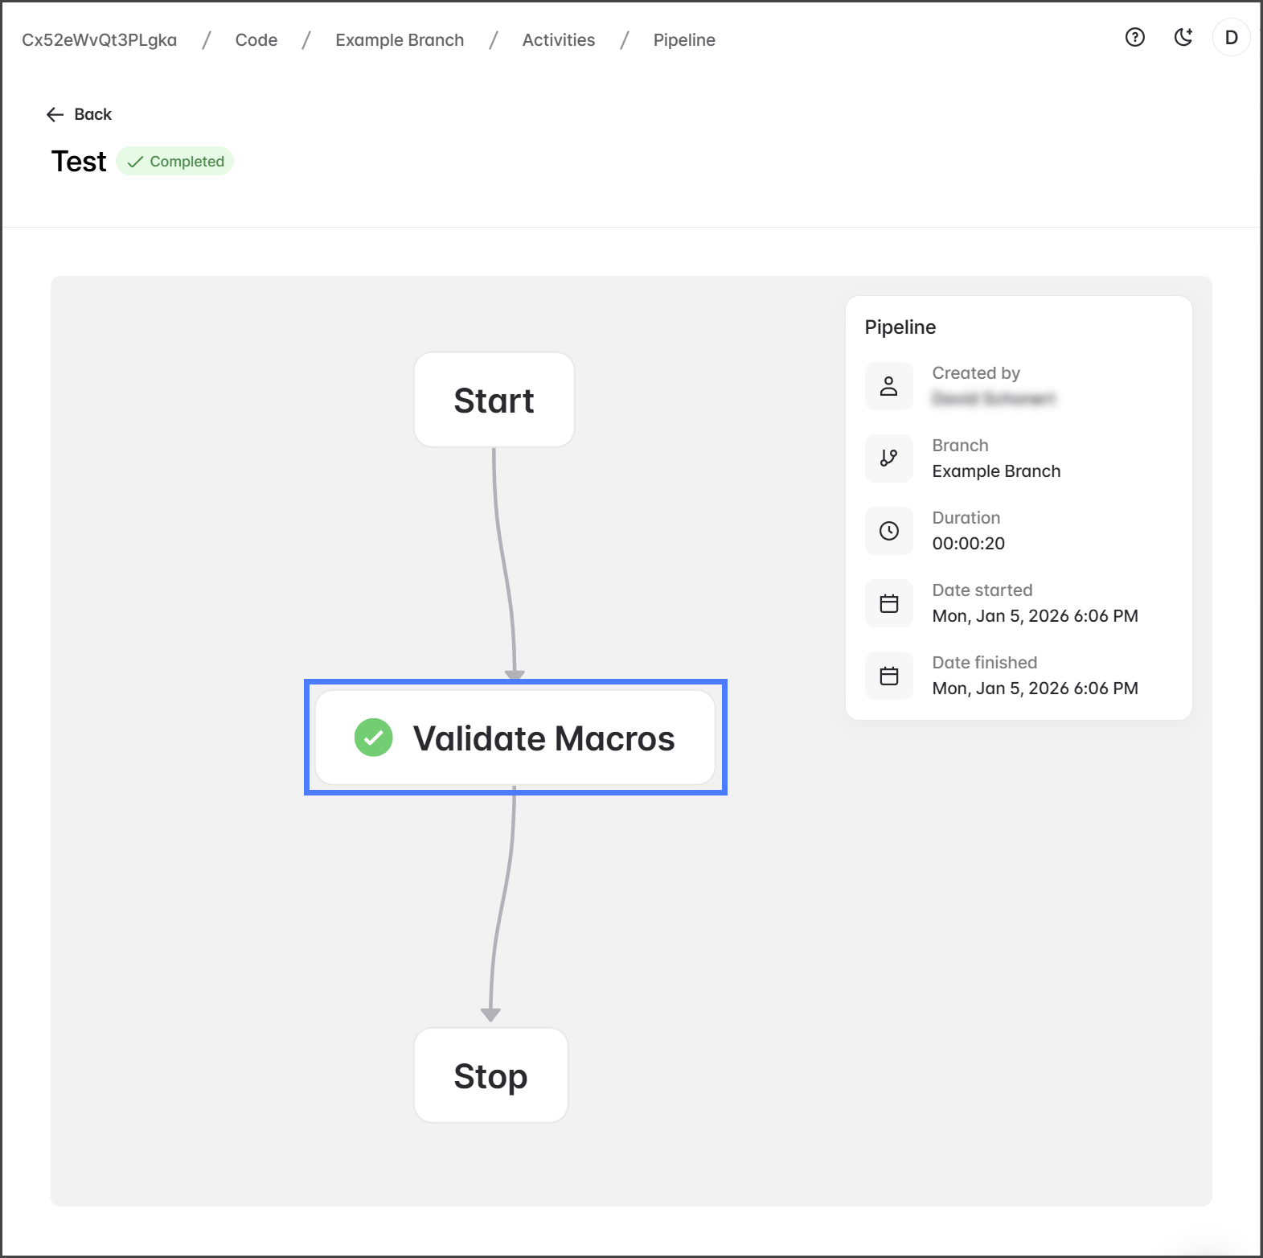Click the Completed status badge
Screen dimensions: 1263x1258
coord(175,162)
